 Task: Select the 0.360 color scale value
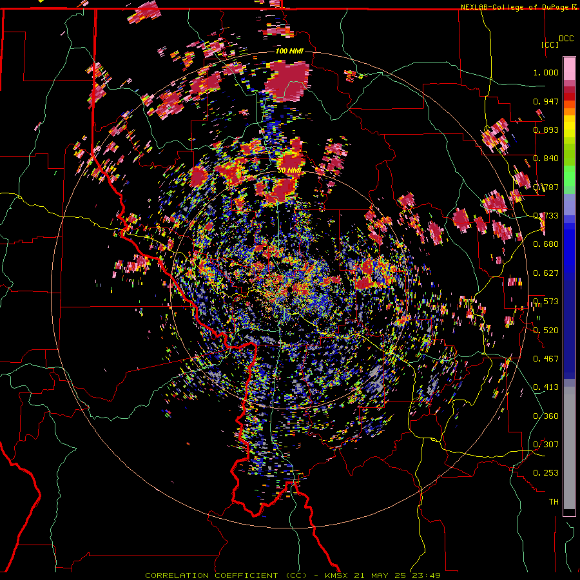[x=546, y=416]
